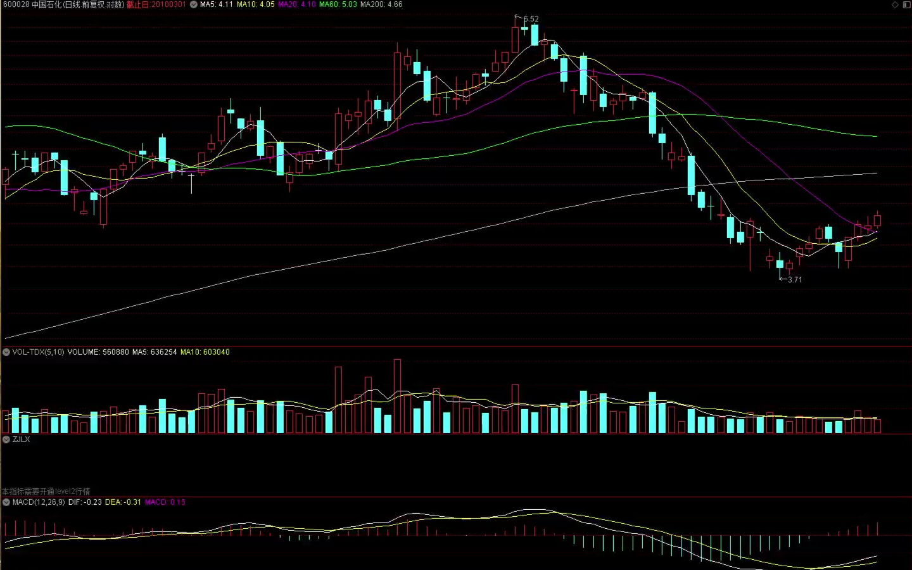Click the 5.52 high price marker

point(531,19)
